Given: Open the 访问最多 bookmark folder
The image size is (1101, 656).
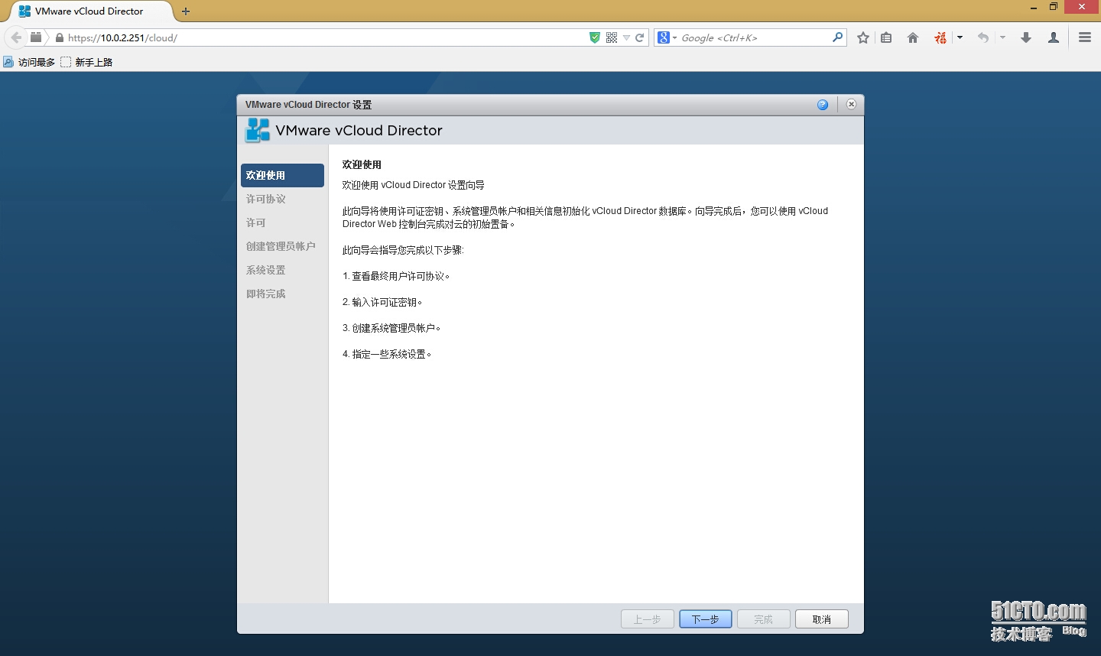Looking at the screenshot, I should coord(30,62).
